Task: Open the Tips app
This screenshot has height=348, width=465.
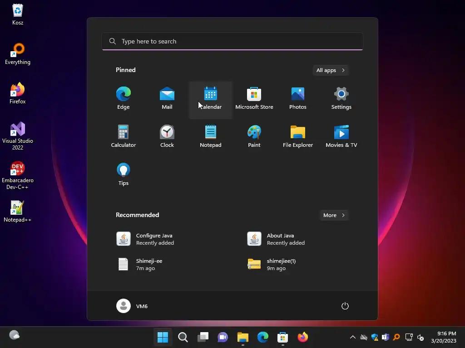Action: [x=124, y=174]
